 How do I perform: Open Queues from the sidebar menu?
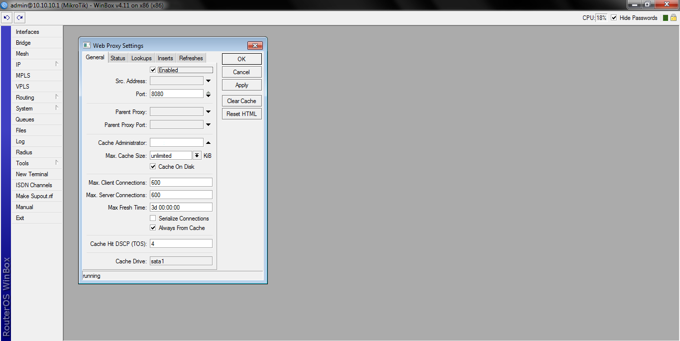pyautogui.click(x=37, y=119)
